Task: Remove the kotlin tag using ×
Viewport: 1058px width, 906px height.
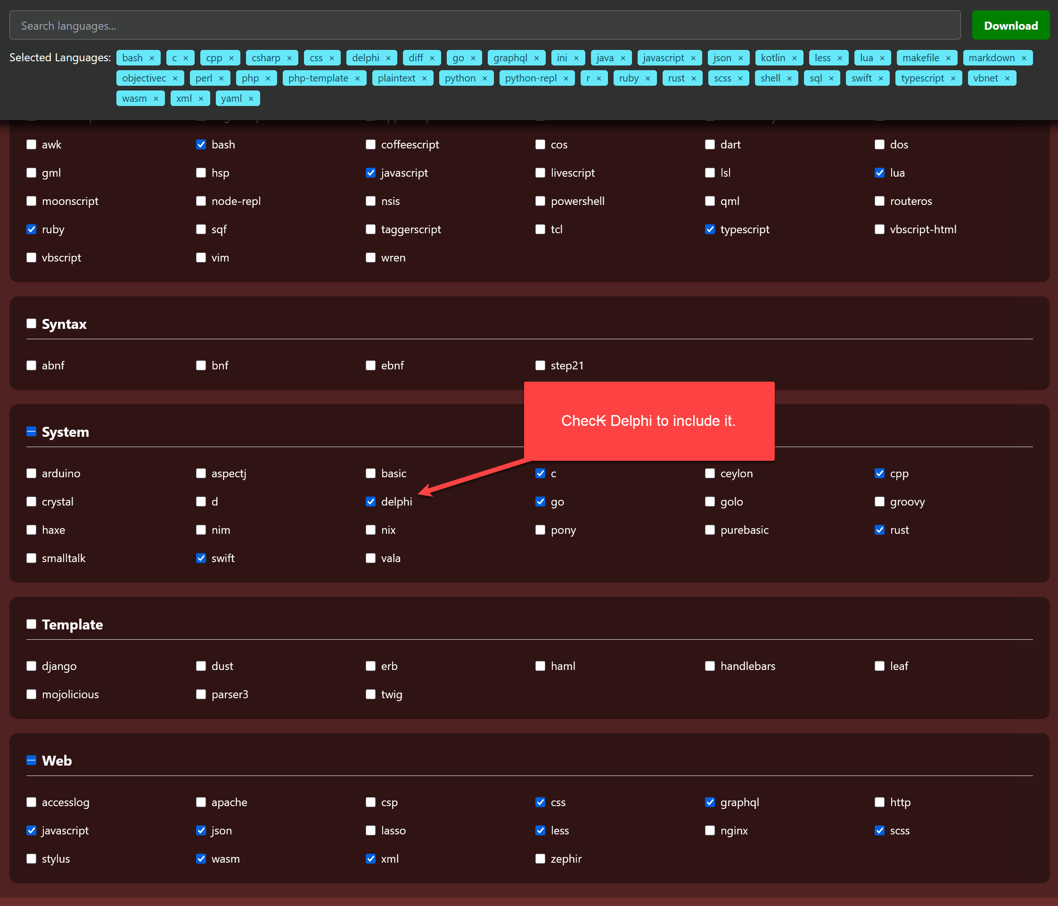Action: (x=794, y=58)
